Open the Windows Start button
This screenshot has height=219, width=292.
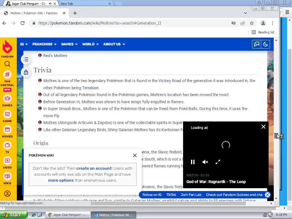tap(13, 215)
